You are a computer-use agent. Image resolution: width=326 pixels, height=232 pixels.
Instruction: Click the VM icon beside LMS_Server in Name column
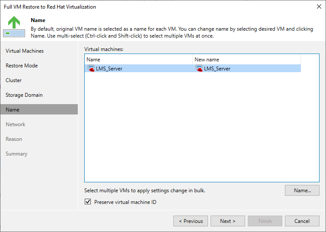pos(91,68)
